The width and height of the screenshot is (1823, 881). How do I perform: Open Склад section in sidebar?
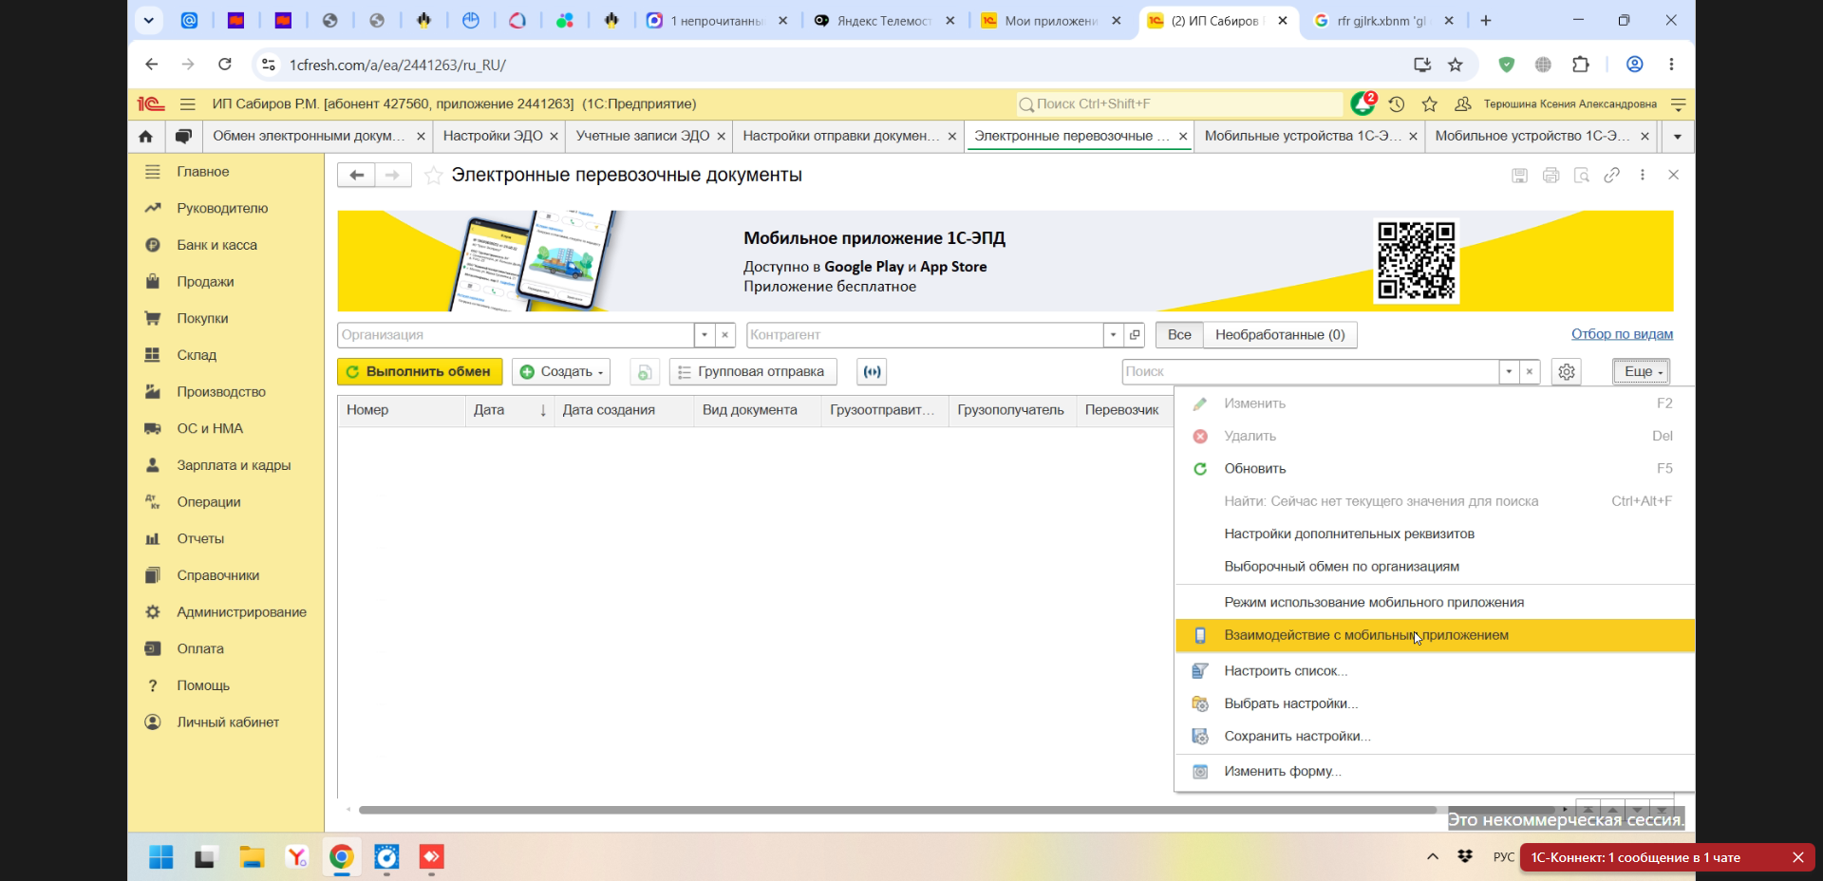(x=197, y=355)
